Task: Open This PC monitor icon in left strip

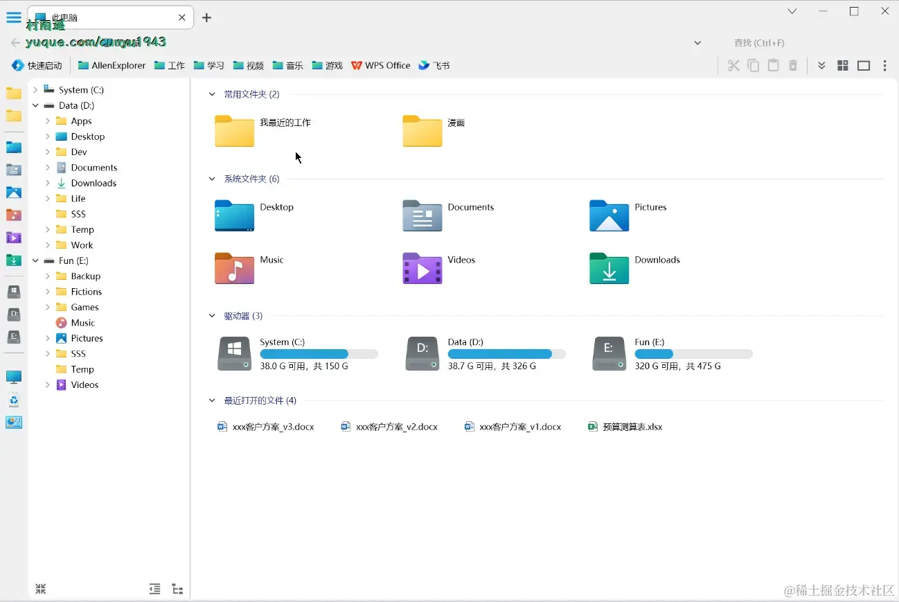Action: click(14, 378)
